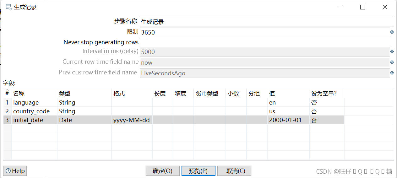Click the field showing FiveSecondsAgo
397x178 pixels.
265,73
